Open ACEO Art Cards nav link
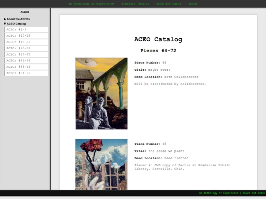Screen dimensions: 266x199 coord(169,4)
